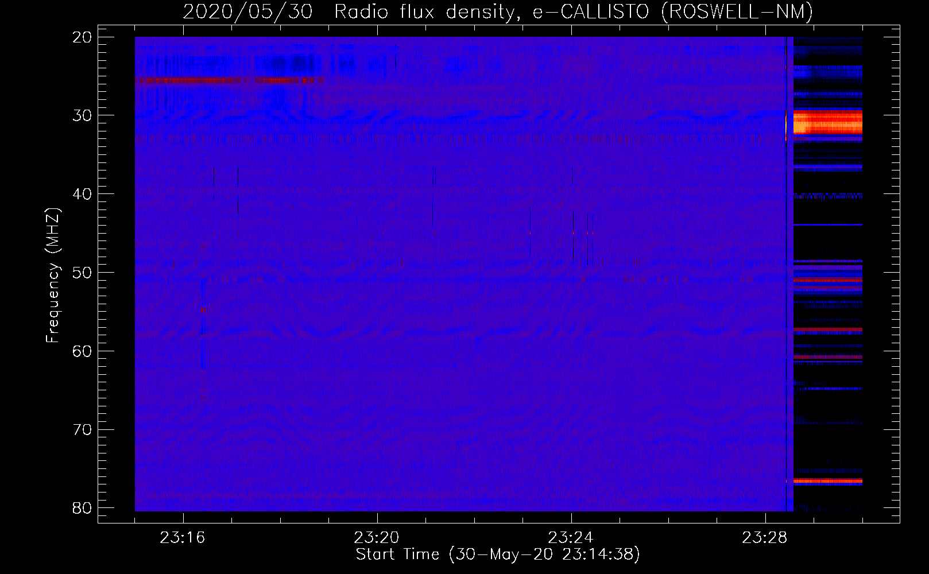The height and width of the screenshot is (574, 929).
Task: Click the red horizontal streak near 25.5 MHz
Action: click(x=230, y=81)
